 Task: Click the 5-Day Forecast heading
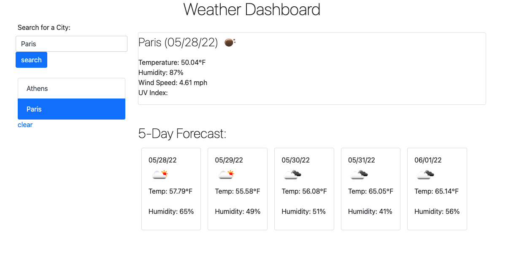(182, 133)
